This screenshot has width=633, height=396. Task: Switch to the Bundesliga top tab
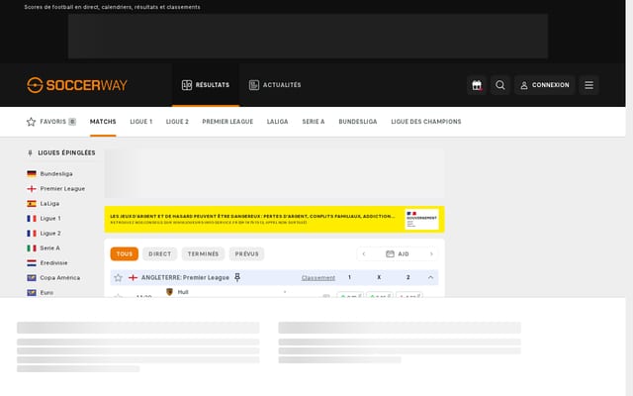[x=358, y=122]
